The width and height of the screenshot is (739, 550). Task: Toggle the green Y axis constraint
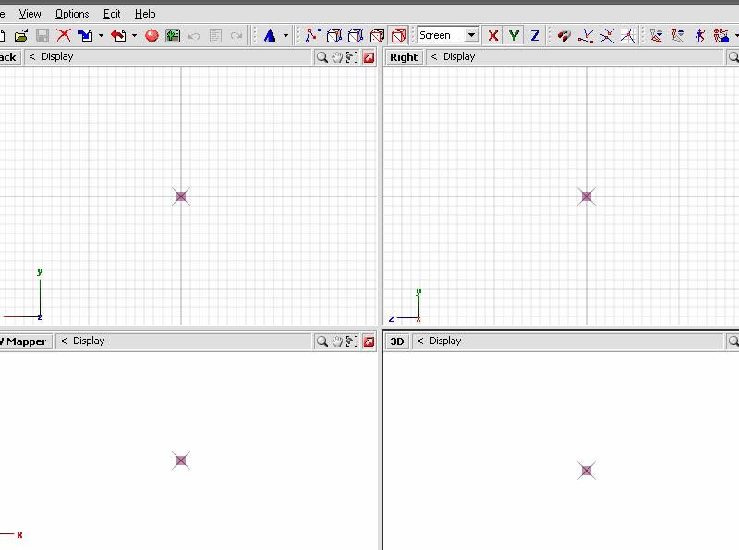[514, 36]
